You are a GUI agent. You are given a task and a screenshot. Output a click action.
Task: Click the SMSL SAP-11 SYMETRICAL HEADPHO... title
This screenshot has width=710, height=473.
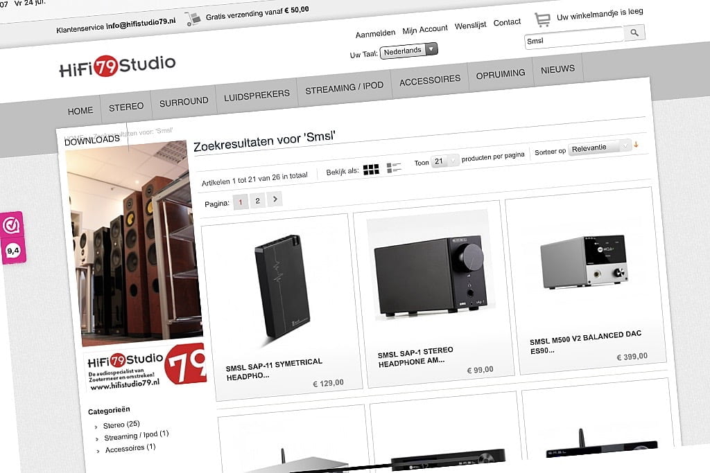coord(275,368)
